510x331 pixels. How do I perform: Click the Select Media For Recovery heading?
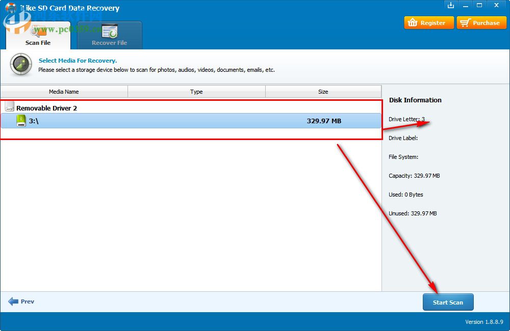78,61
